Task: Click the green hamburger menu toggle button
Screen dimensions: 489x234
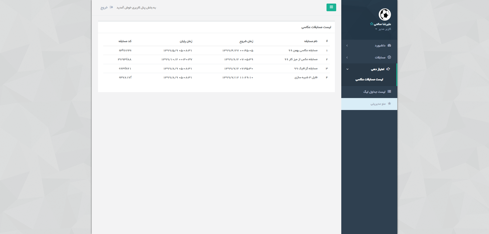Action: 331,7
